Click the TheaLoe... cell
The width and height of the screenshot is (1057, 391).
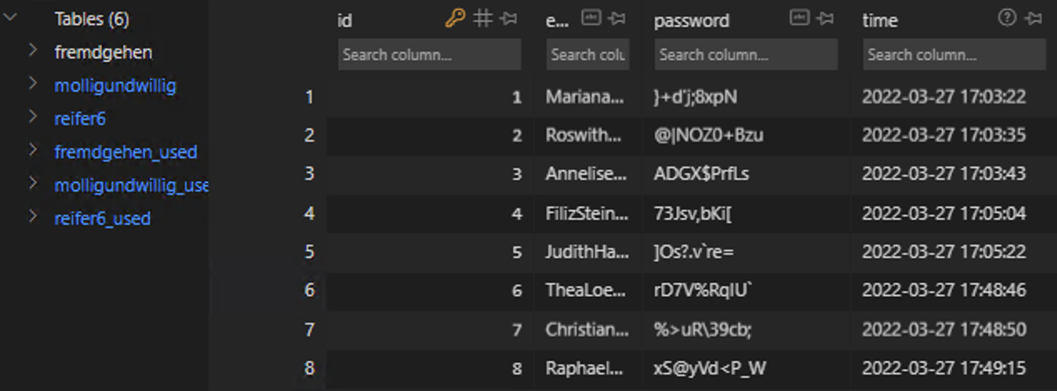coord(589,290)
